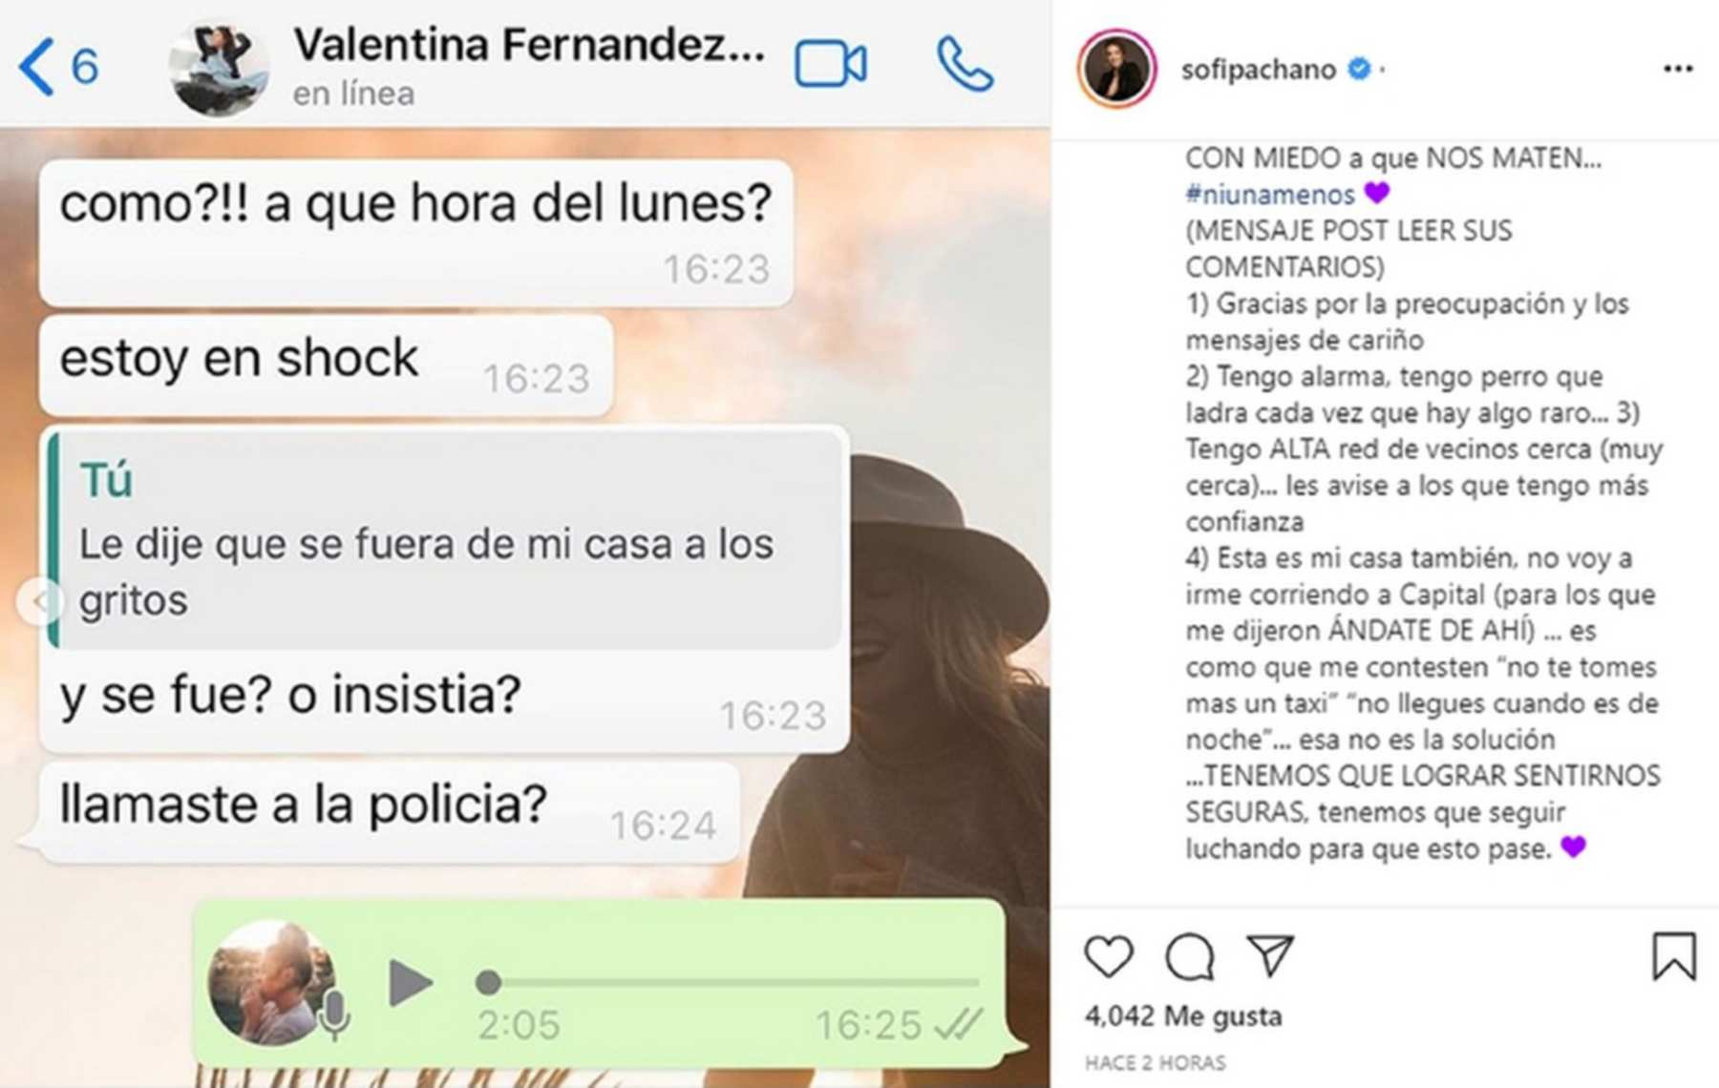Viewport: 1719px width, 1088px height.
Task: Save the post with the bookmark icon
Action: 1674,955
